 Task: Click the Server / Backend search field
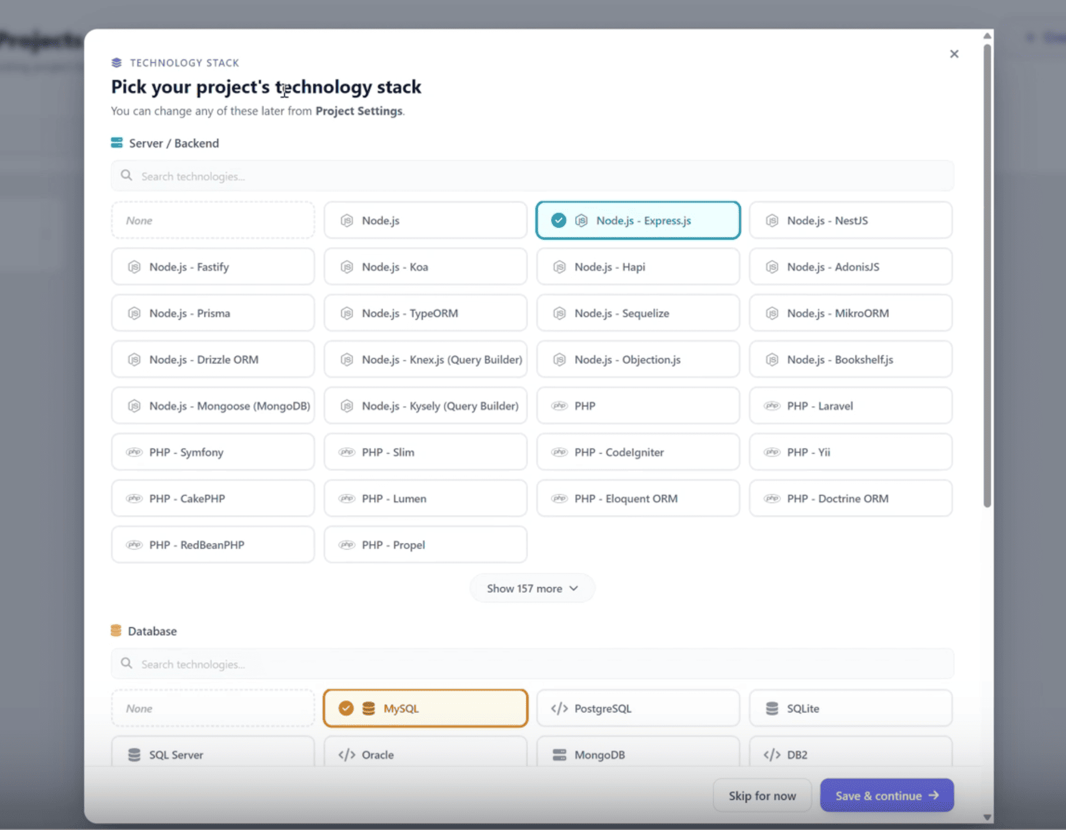tap(532, 176)
